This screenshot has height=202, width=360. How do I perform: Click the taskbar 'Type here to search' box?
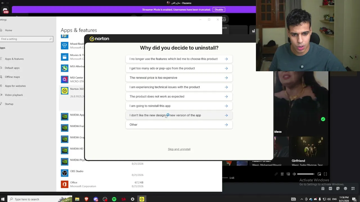click(40, 199)
